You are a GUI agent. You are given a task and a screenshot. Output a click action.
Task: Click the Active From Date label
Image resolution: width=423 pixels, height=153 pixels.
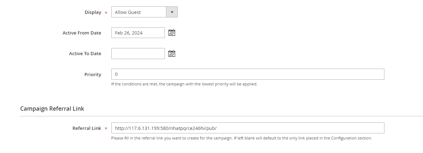pyautogui.click(x=82, y=33)
